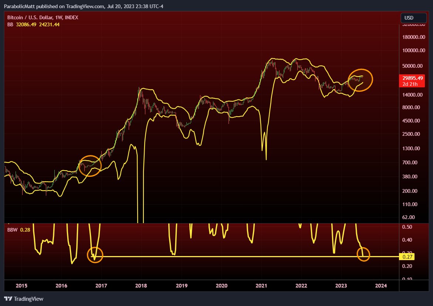Screen dimensions: 433x306
Task: Click the 2d 21h countdown label
Action: click(410, 84)
